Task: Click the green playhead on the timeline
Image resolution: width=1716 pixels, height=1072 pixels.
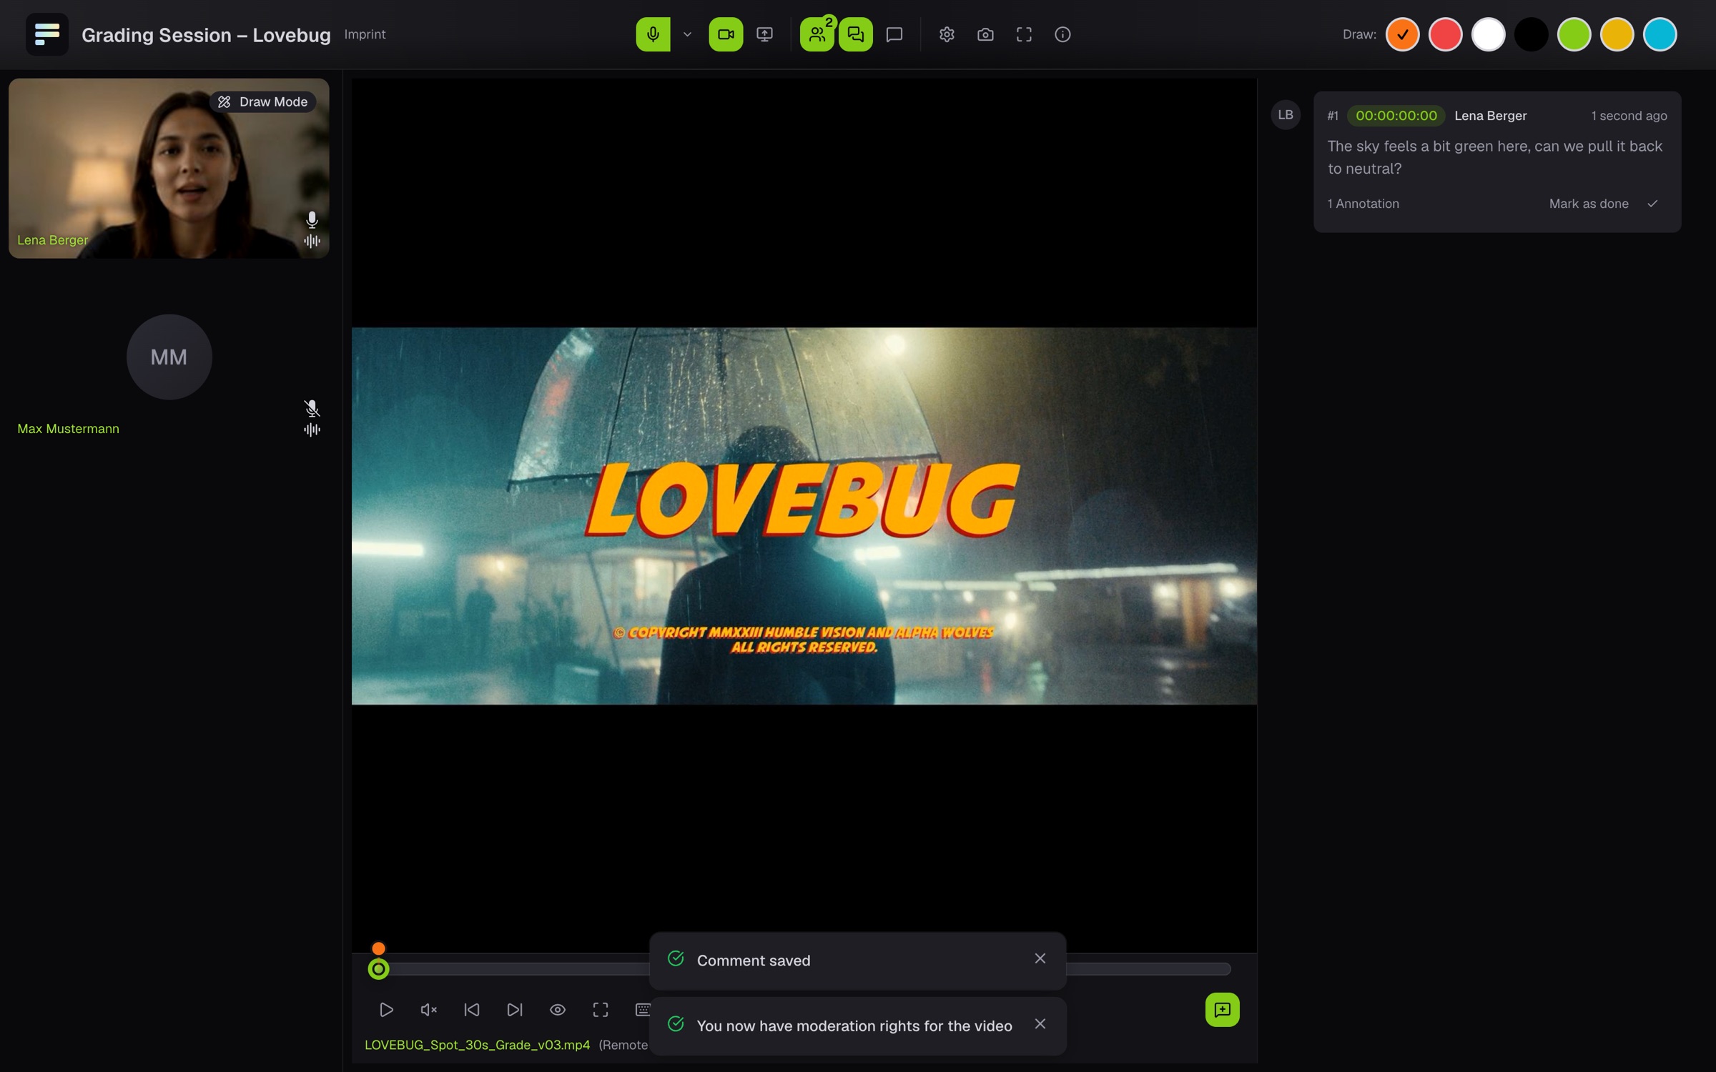Action: click(x=378, y=970)
